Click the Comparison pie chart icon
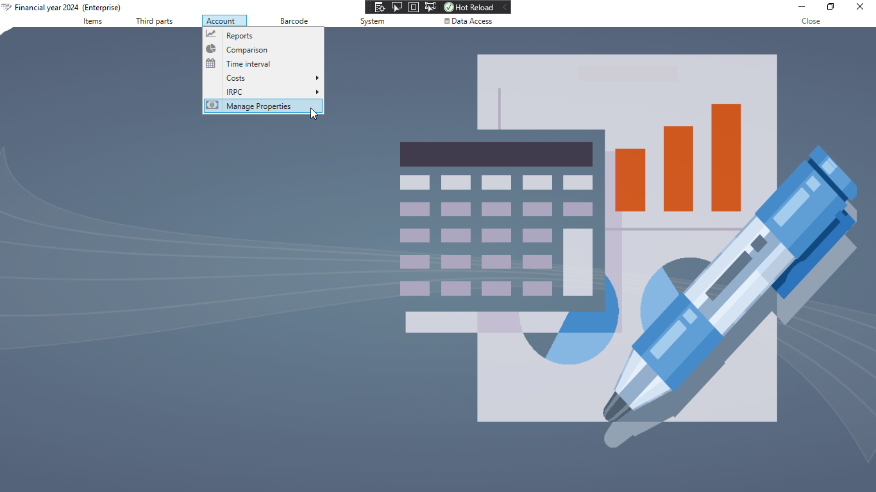 pos(211,49)
